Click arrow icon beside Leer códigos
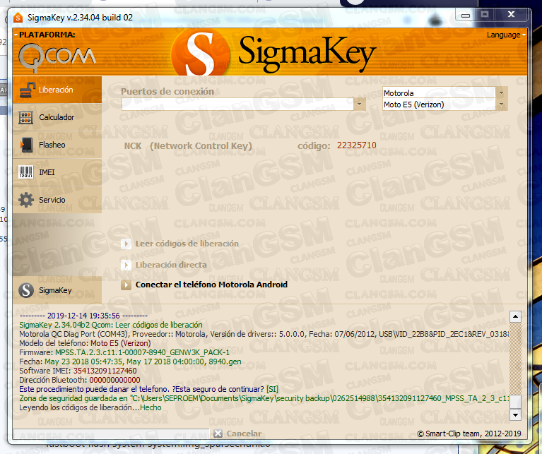 [126, 244]
